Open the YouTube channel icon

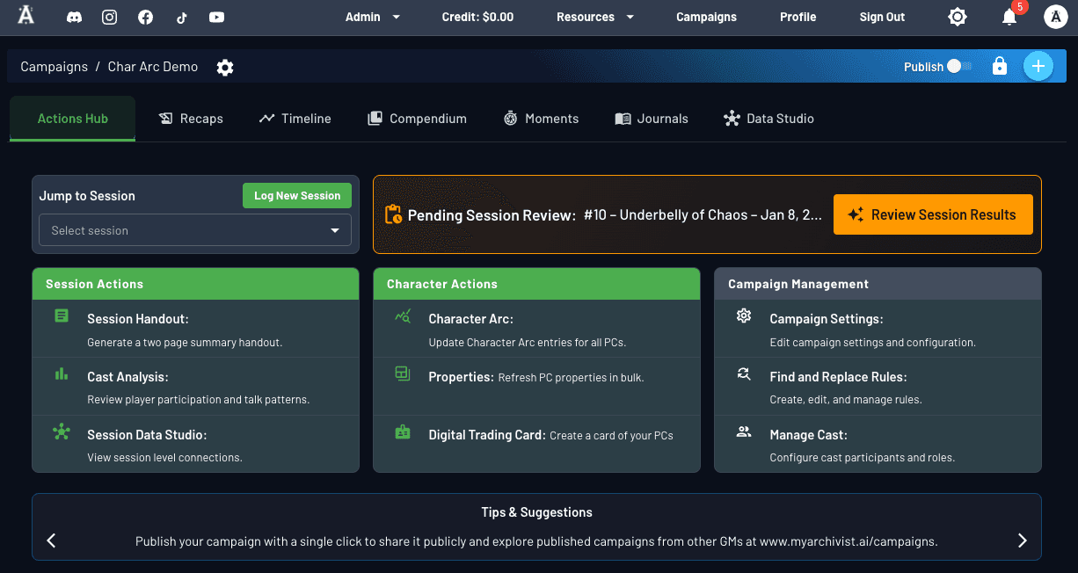pyautogui.click(x=216, y=17)
